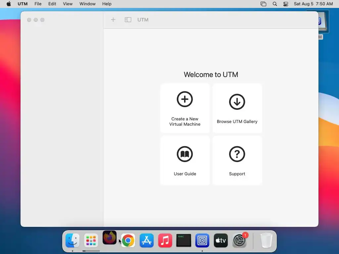Open Terminal exec icon in the Dock
Viewport: 339px width, 254px height.
pos(184,240)
